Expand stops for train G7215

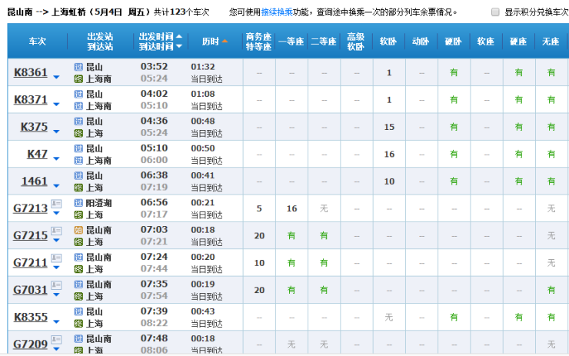56,240
